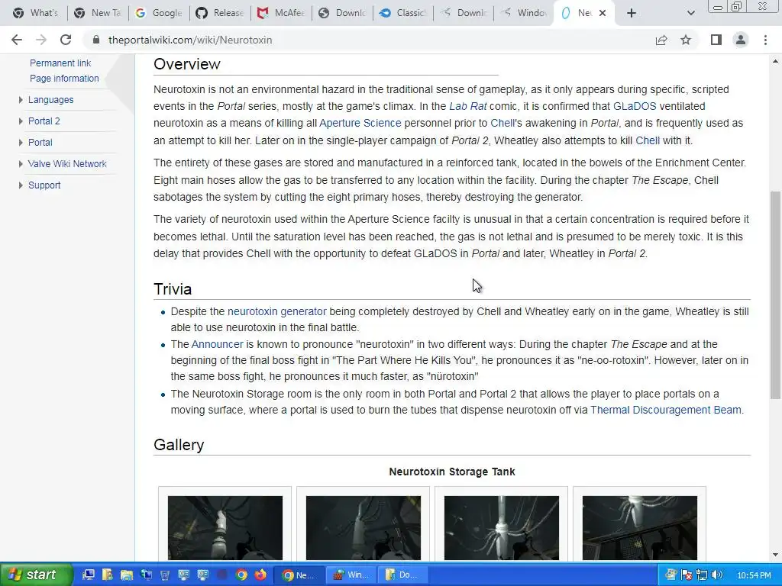Share this page via share icon

661,40
